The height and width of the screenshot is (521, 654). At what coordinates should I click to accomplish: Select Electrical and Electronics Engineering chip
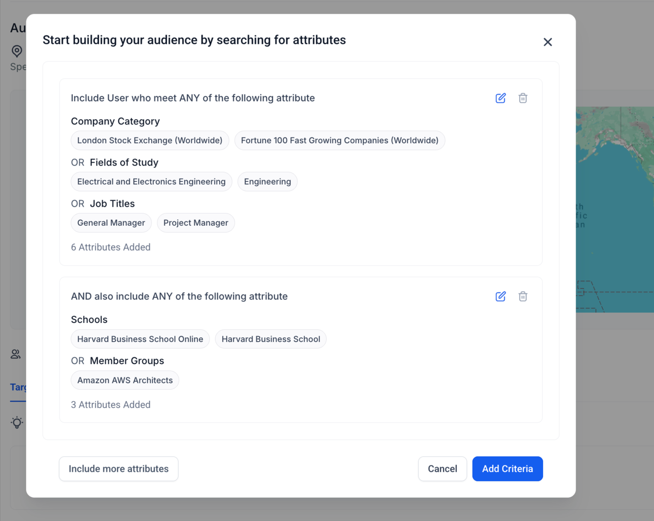pyautogui.click(x=151, y=182)
